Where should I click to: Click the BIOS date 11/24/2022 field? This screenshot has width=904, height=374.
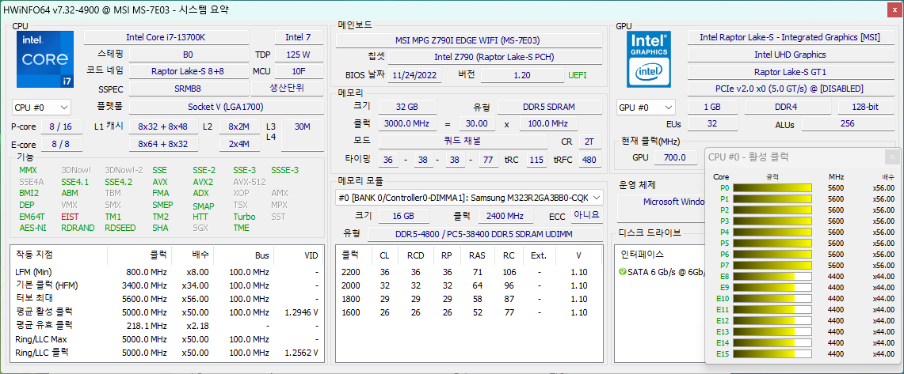[415, 75]
